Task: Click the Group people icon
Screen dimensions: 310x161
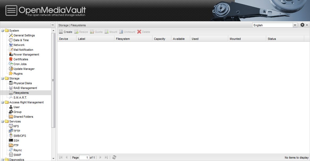Action: [x=11, y=112]
